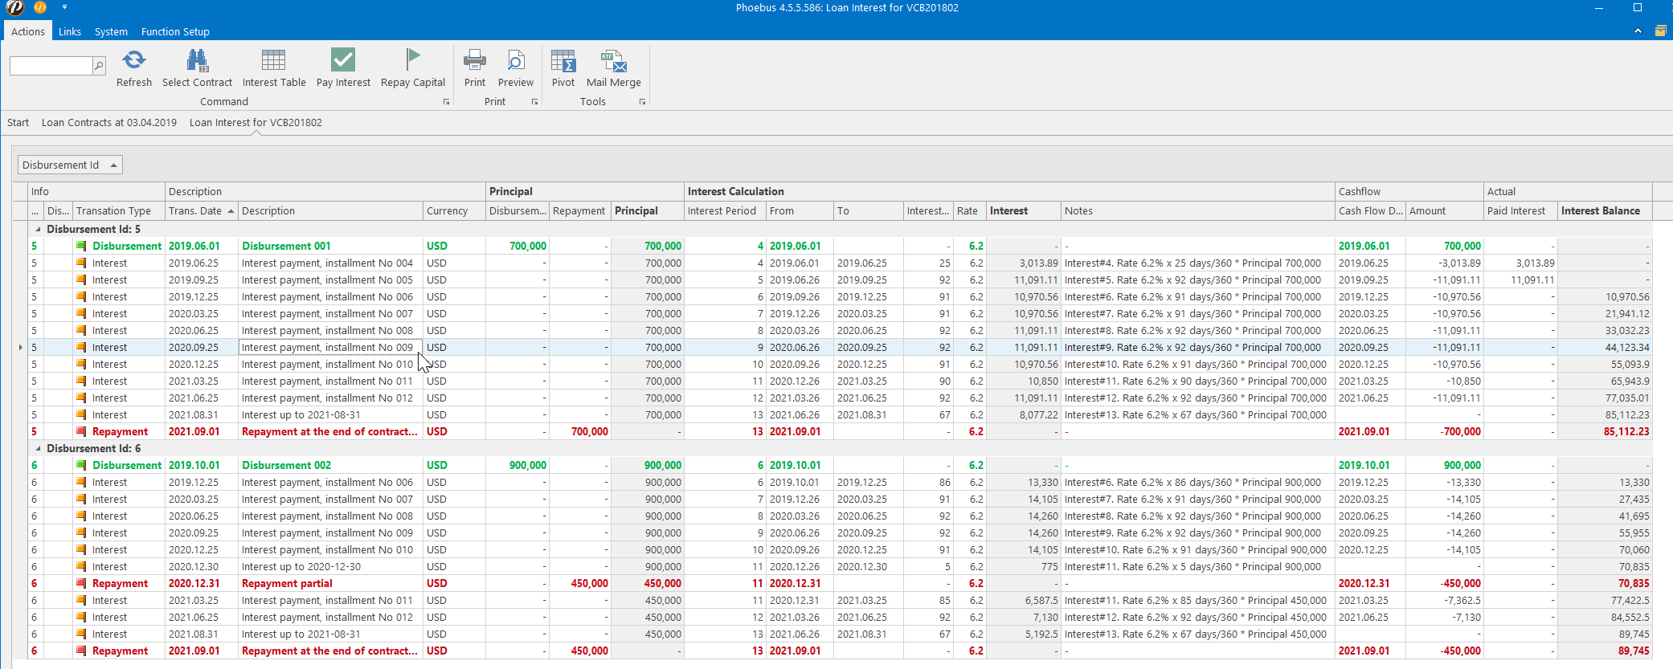Image resolution: width=1673 pixels, height=669 pixels.
Task: Launch Mail Merge tool
Action: pos(613,61)
